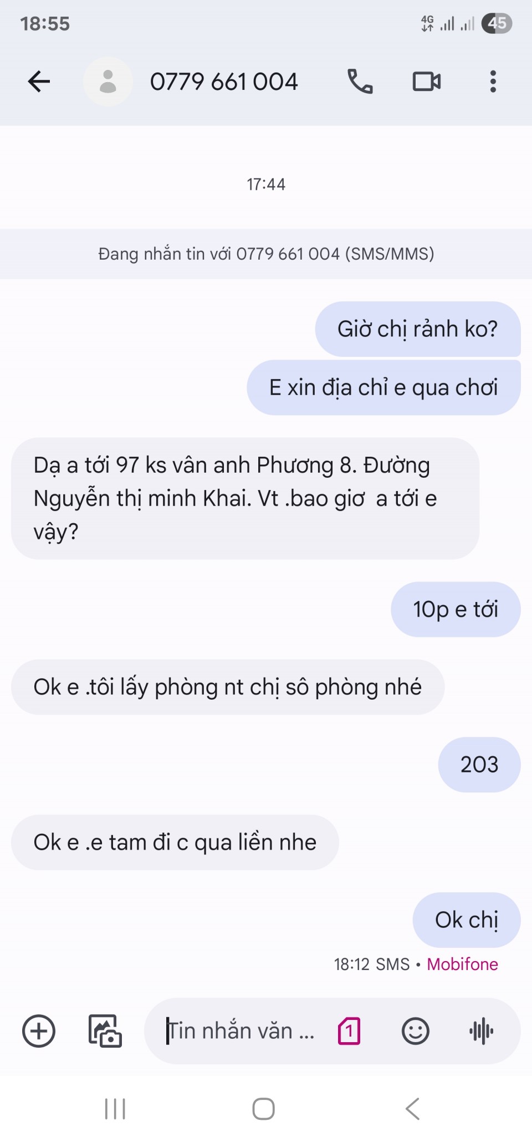Image resolution: width=532 pixels, height=1142 pixels.
Task: Go to home screen via navigation bar
Action: [264, 1109]
